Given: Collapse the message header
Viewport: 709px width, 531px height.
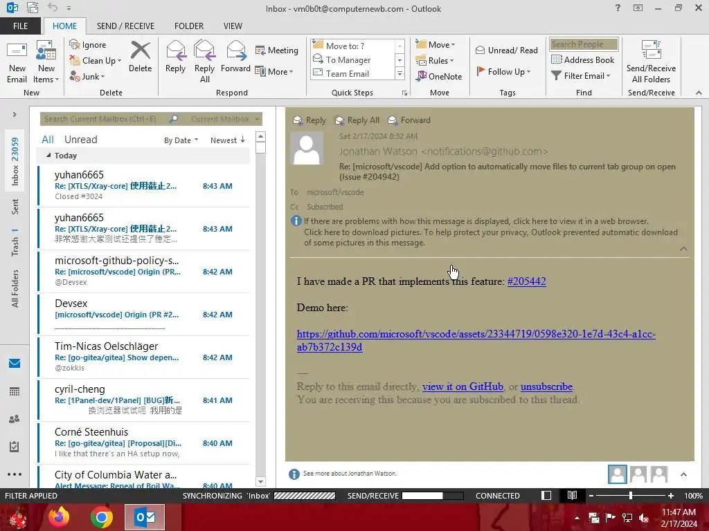Looking at the screenshot, I should tap(683, 249).
